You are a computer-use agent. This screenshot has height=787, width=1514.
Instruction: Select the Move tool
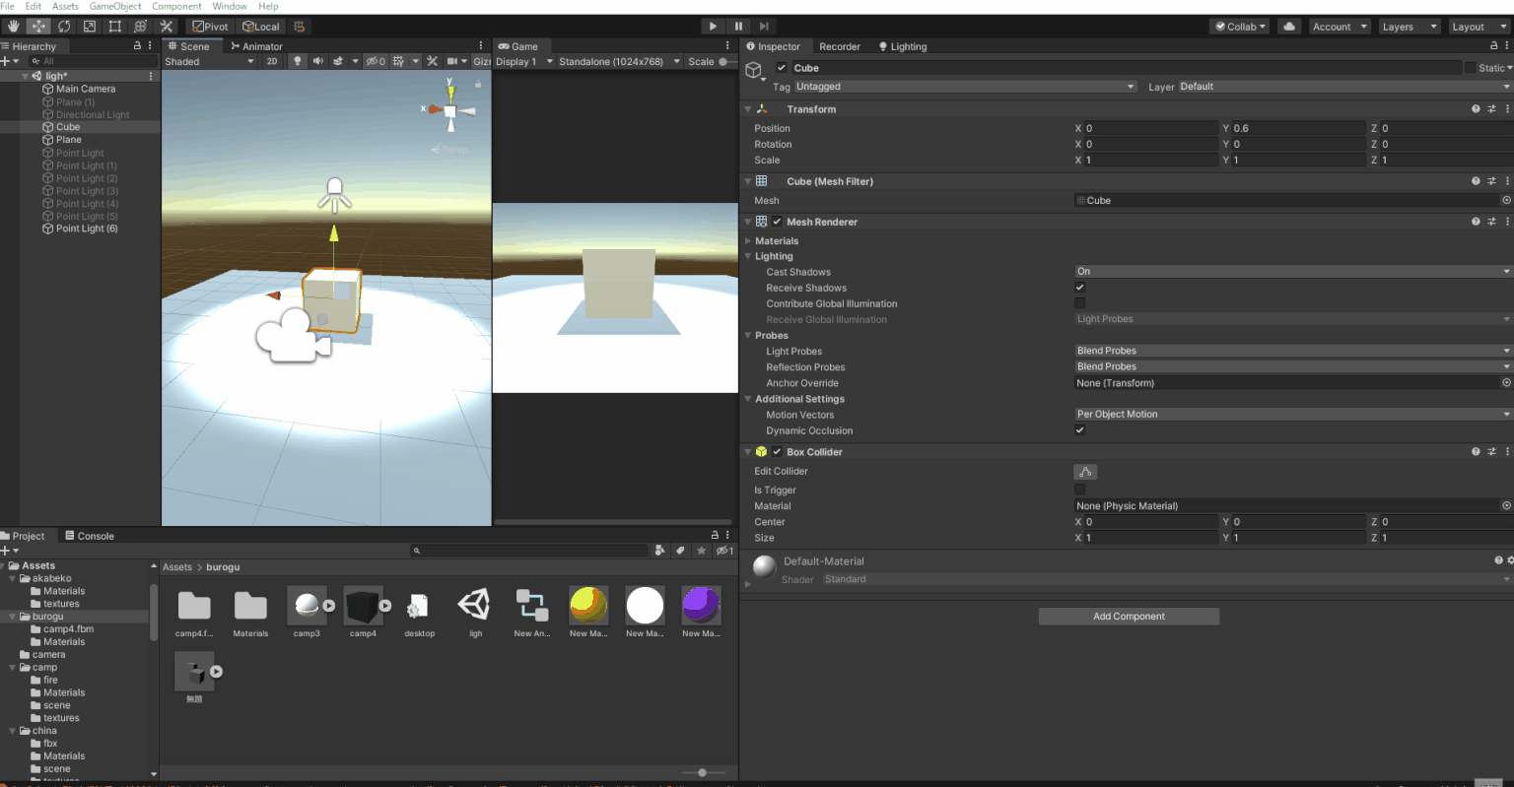pyautogui.click(x=37, y=26)
